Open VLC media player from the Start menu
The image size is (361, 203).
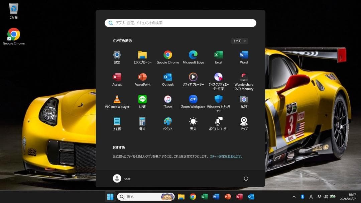pos(117,99)
